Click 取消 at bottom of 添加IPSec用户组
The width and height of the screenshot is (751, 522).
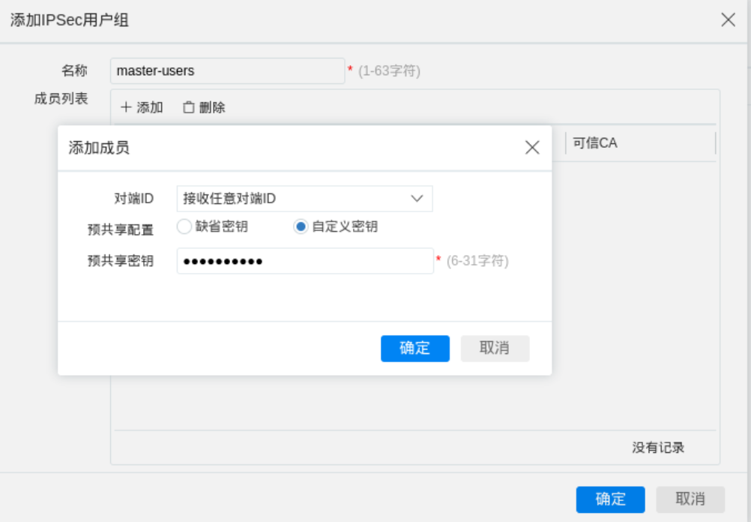tap(690, 499)
